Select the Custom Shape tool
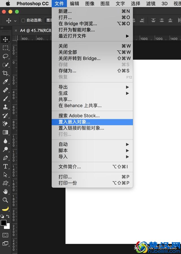The width and height of the screenshot is (181, 254). 5,183
